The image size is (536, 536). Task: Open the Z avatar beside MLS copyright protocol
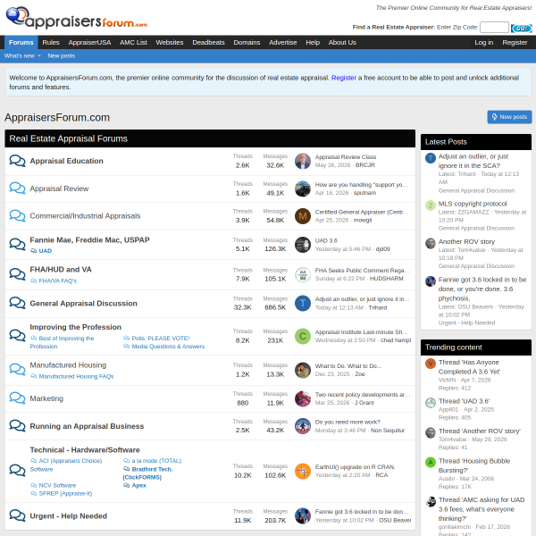430,205
